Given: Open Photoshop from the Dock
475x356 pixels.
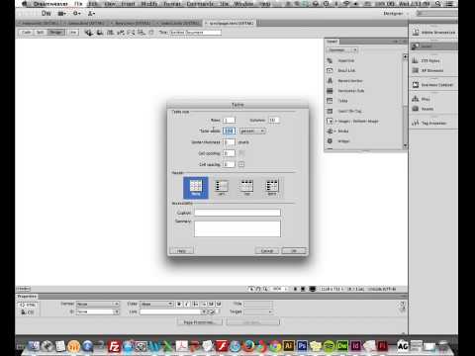Looking at the screenshot, I should [302, 346].
